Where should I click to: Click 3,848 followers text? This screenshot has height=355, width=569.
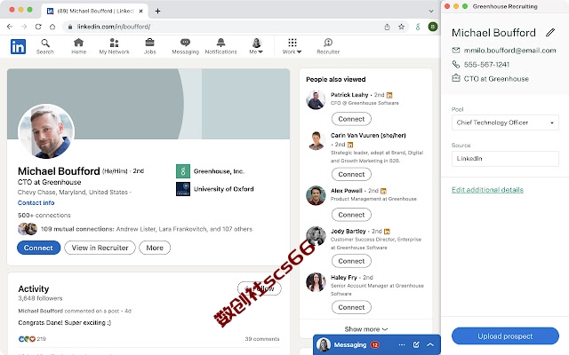(40, 298)
